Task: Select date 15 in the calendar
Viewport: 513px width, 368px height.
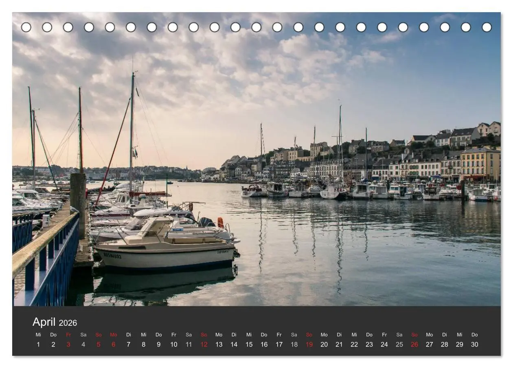Action: (249, 344)
